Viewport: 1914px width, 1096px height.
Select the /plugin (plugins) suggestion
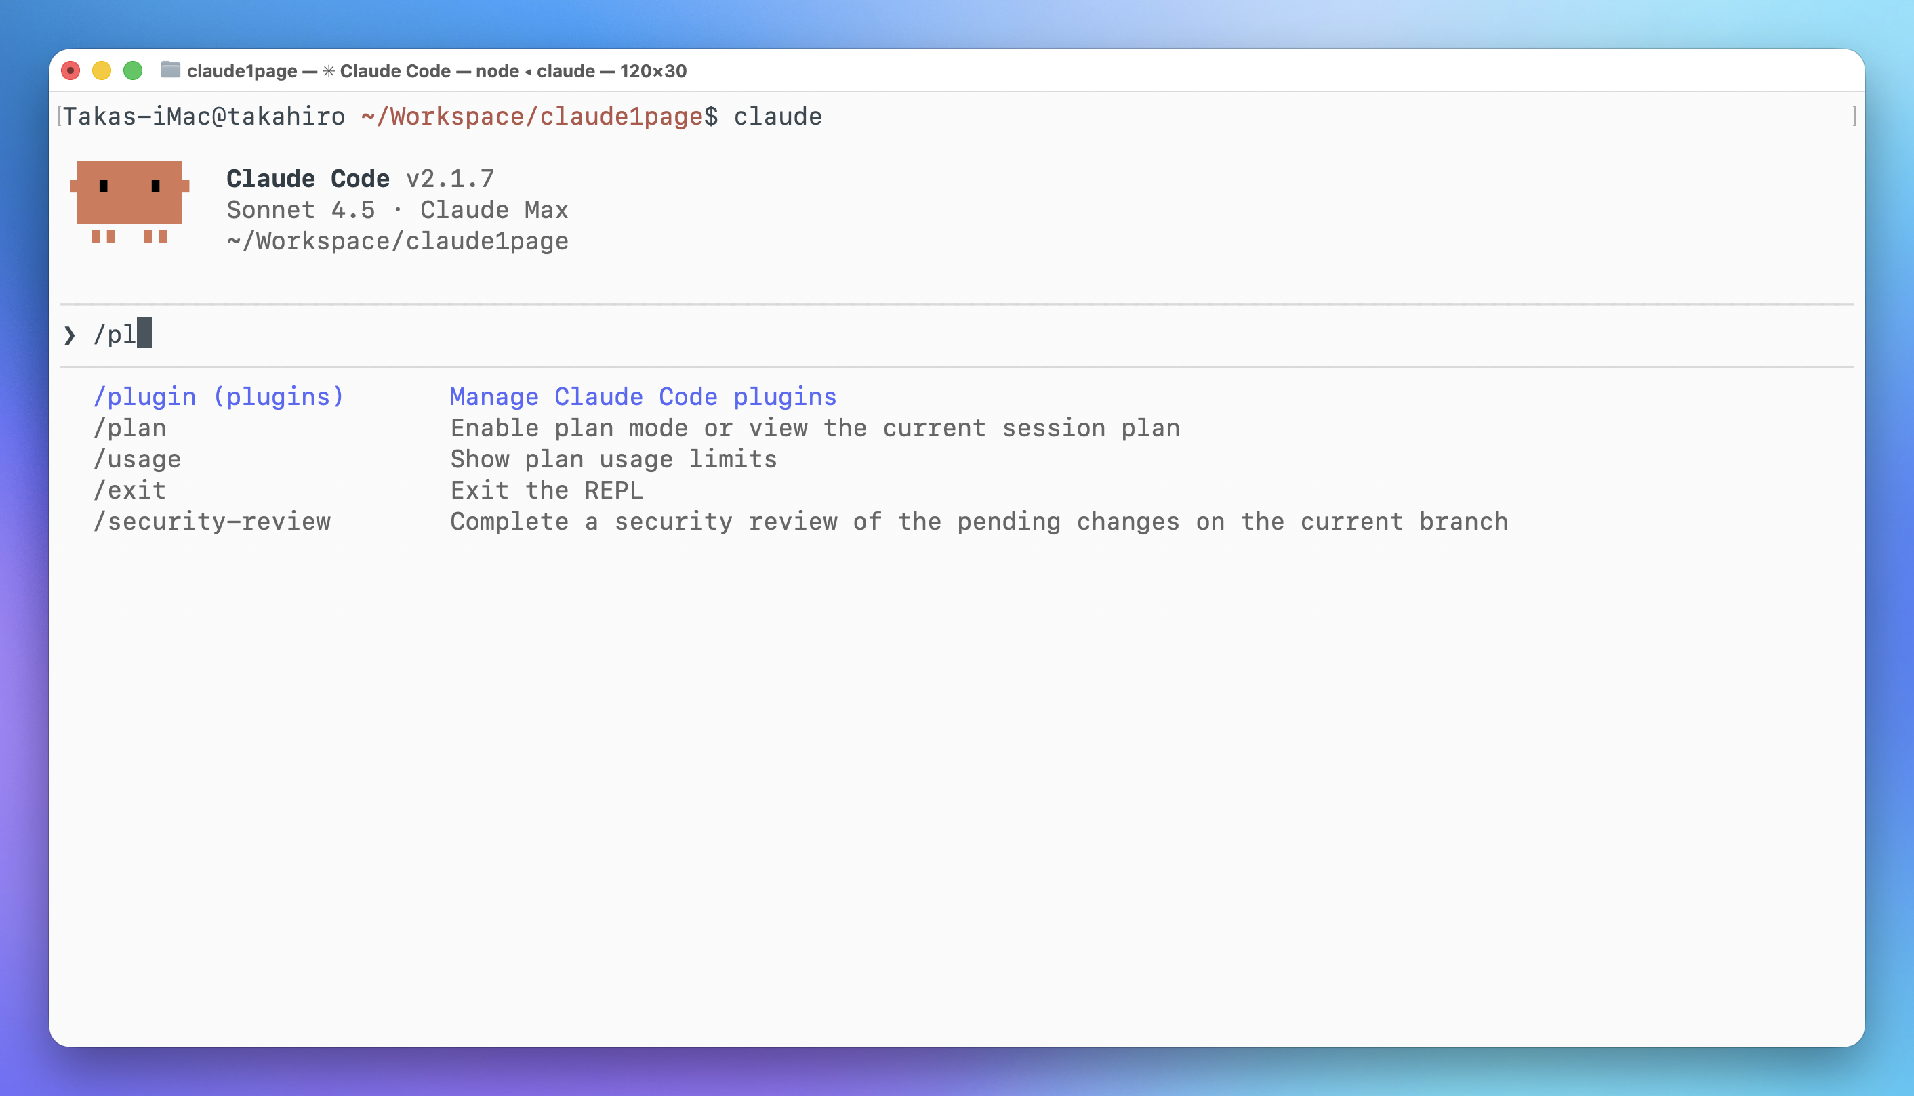tap(218, 397)
